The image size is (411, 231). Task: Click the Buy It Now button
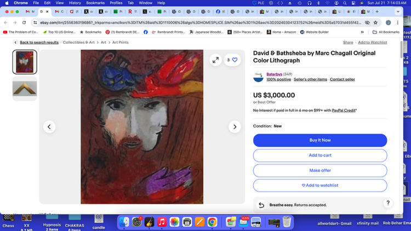click(320, 140)
